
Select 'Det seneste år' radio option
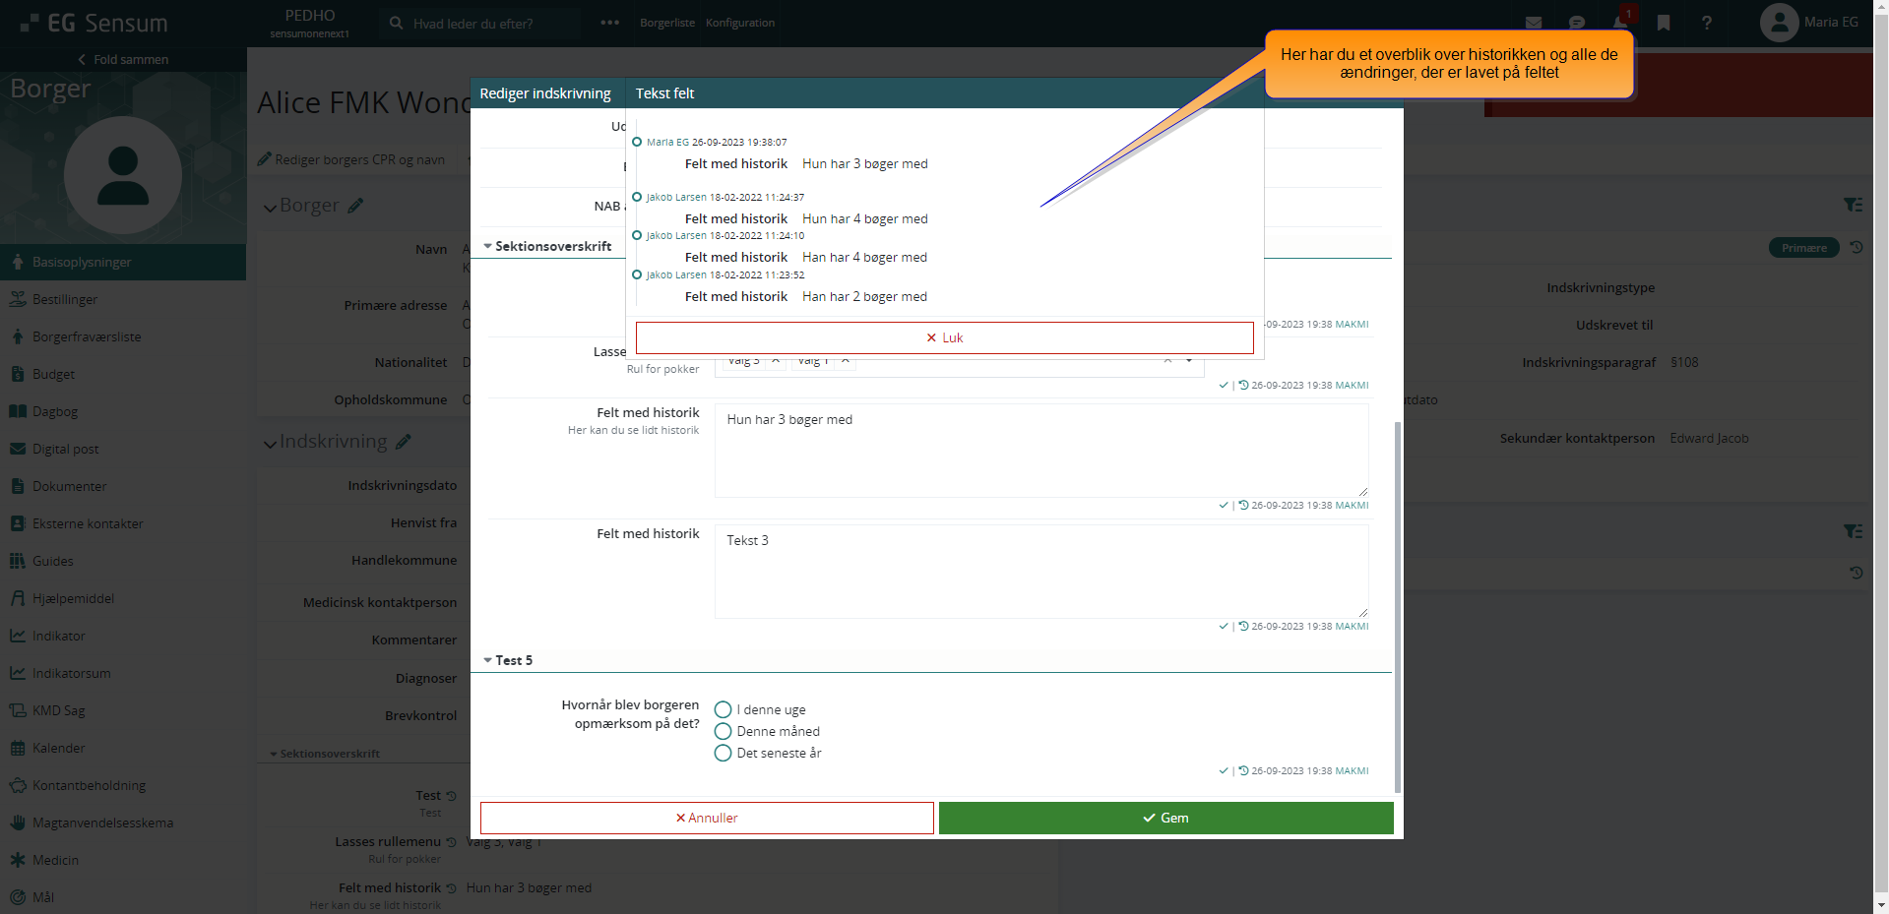pyautogui.click(x=723, y=753)
